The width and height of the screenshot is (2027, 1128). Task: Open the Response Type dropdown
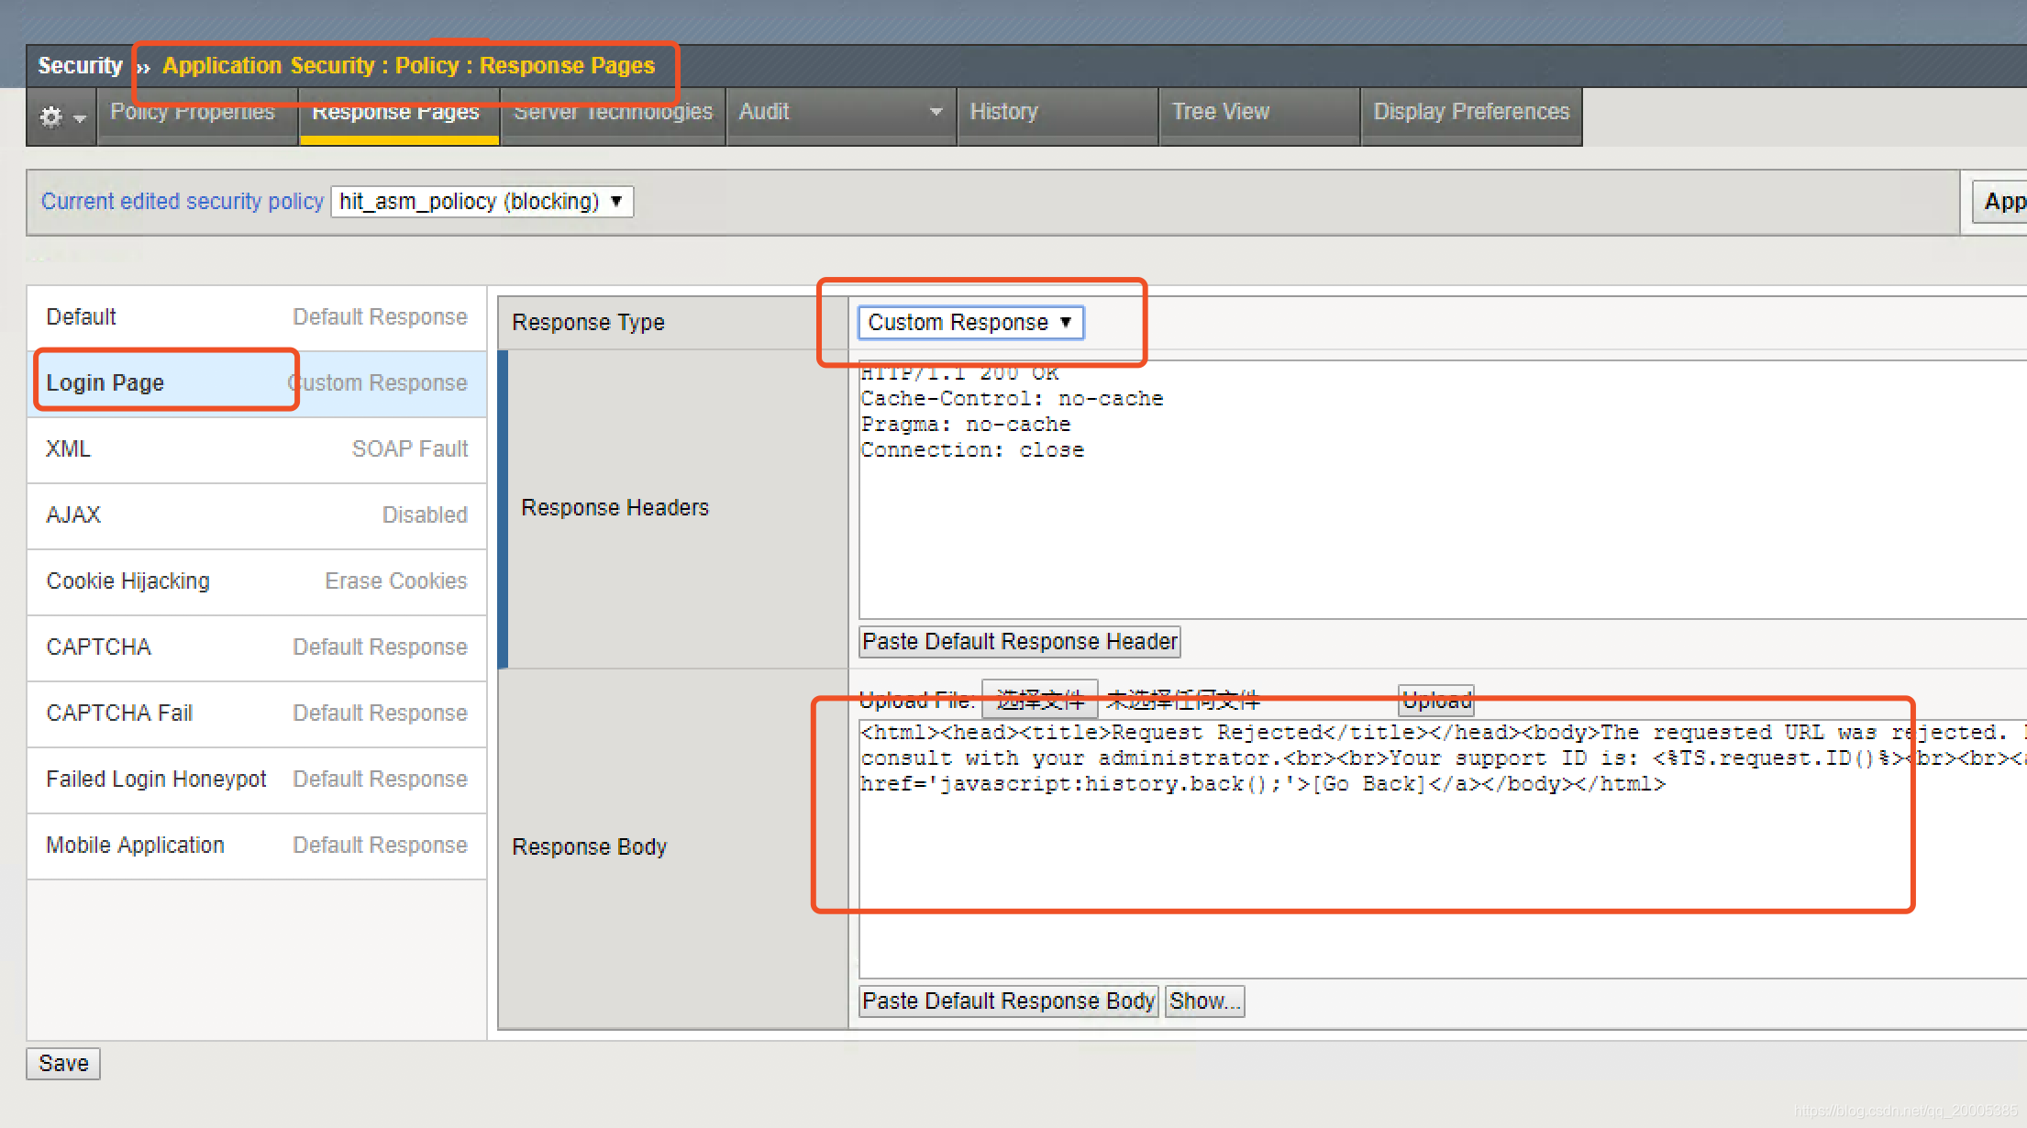pyautogui.click(x=970, y=323)
